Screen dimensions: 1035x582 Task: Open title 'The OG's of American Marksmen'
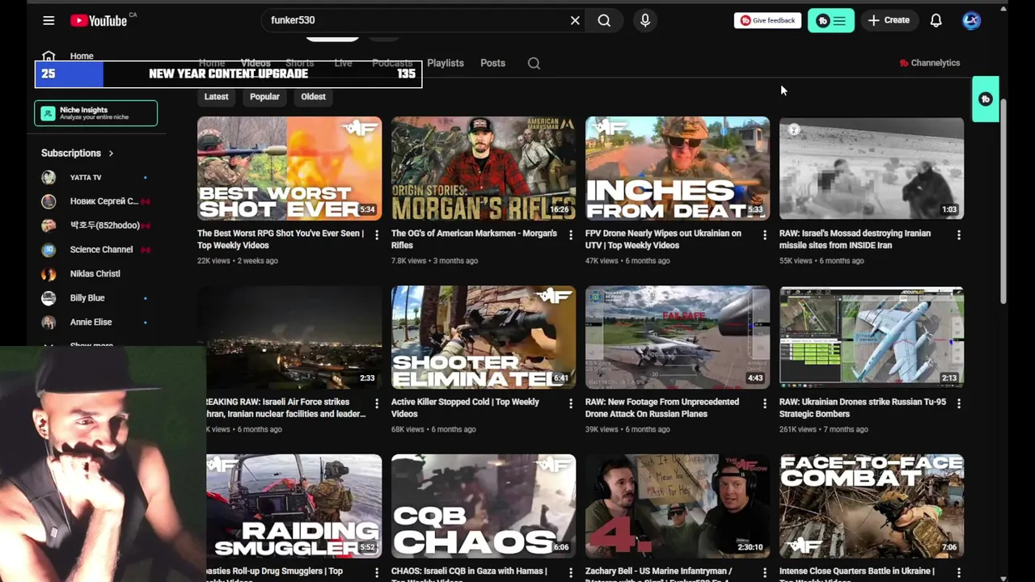(x=474, y=239)
